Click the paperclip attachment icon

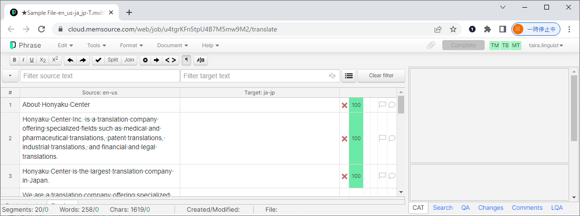coord(431,45)
